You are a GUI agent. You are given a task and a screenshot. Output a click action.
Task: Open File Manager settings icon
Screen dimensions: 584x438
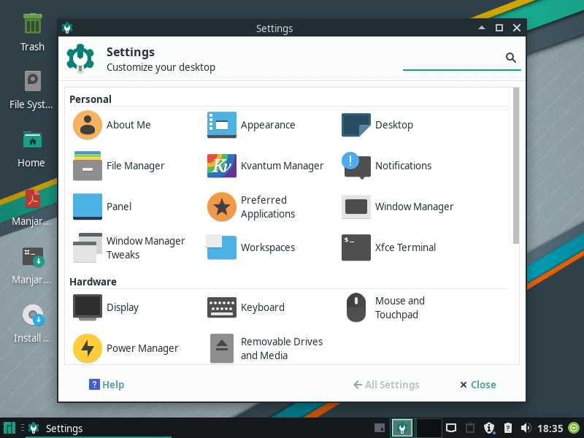[x=88, y=166]
